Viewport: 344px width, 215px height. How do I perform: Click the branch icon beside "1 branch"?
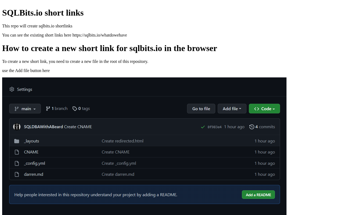coord(48,109)
